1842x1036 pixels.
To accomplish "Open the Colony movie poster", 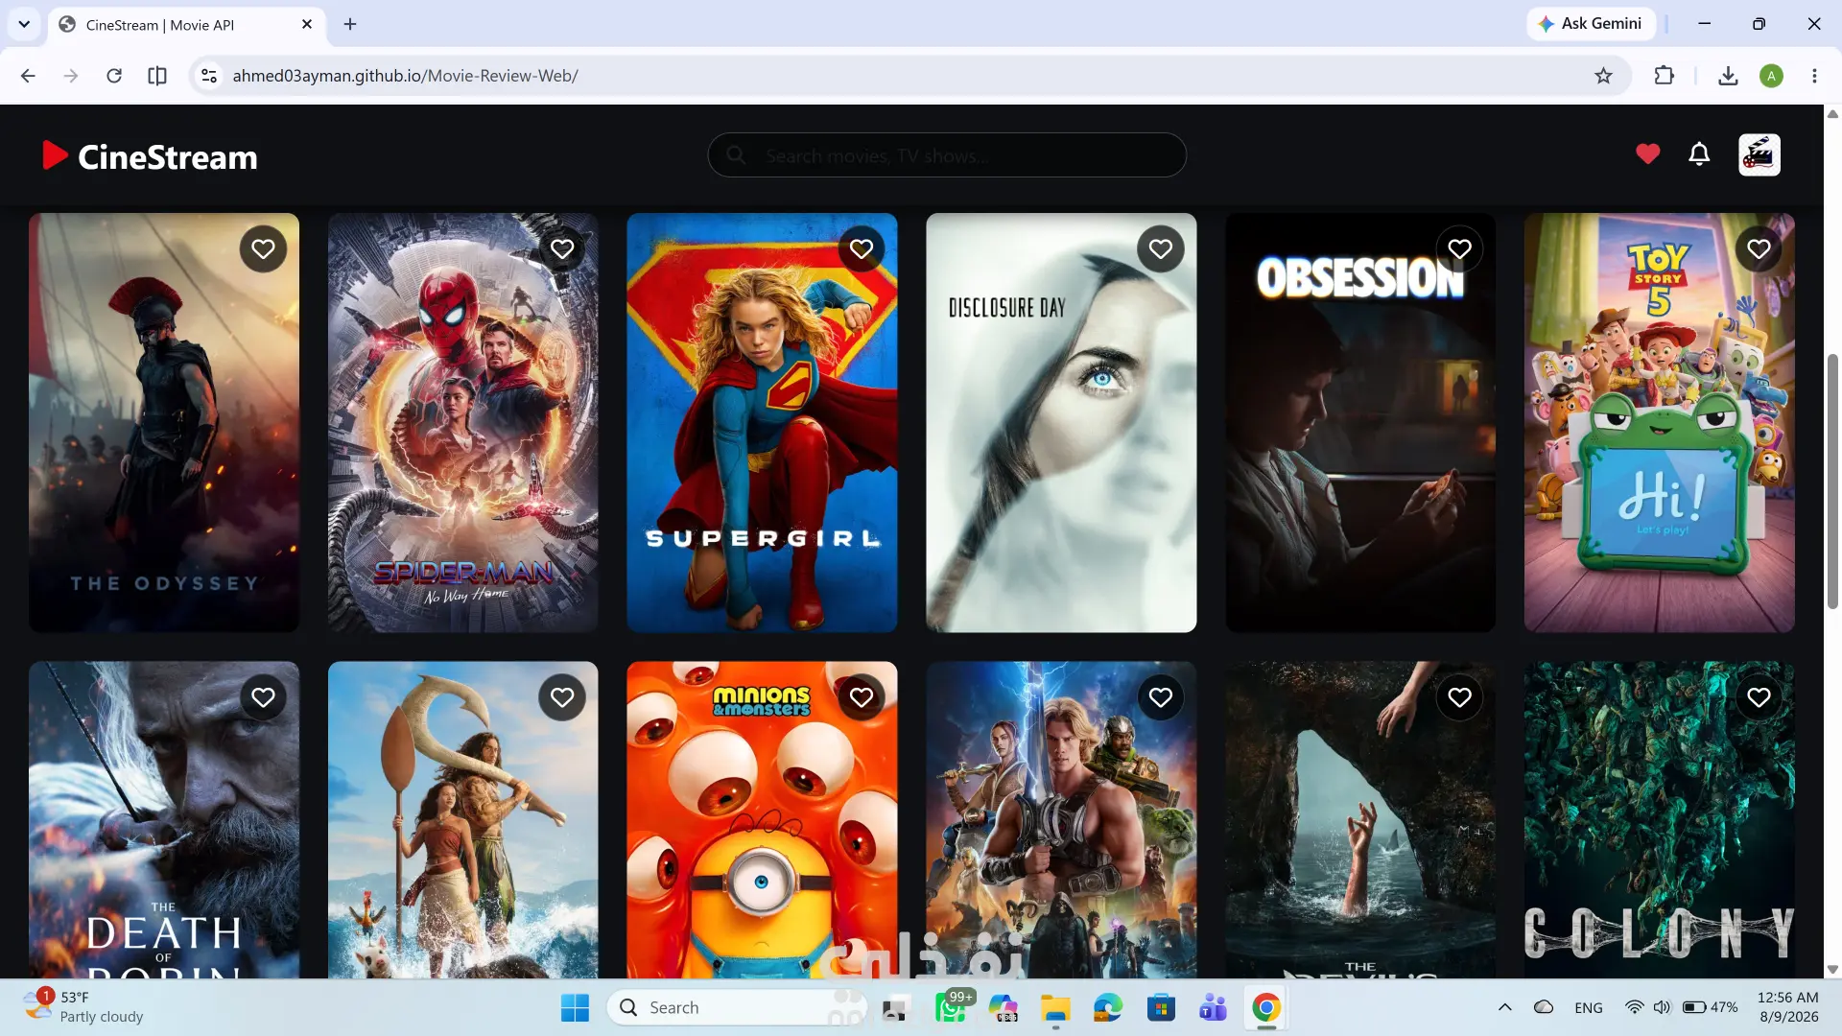I will coord(1660,820).
